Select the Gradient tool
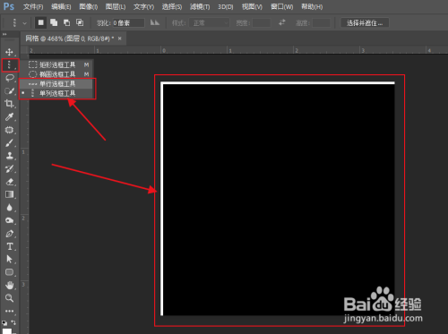The width and height of the screenshot is (448, 334). point(9,194)
